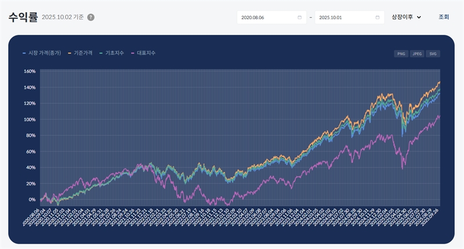Open calendar icon in 2025.10.01 end date field

(x=378, y=17)
